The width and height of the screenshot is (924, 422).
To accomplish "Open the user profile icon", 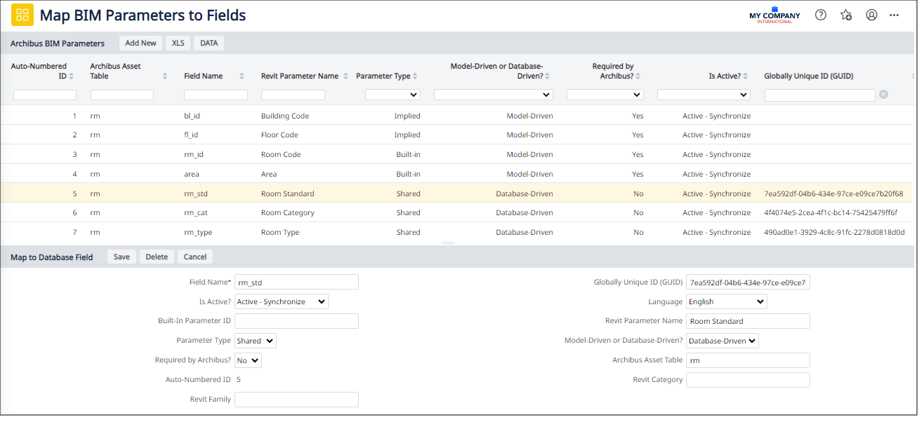I will pos(871,15).
